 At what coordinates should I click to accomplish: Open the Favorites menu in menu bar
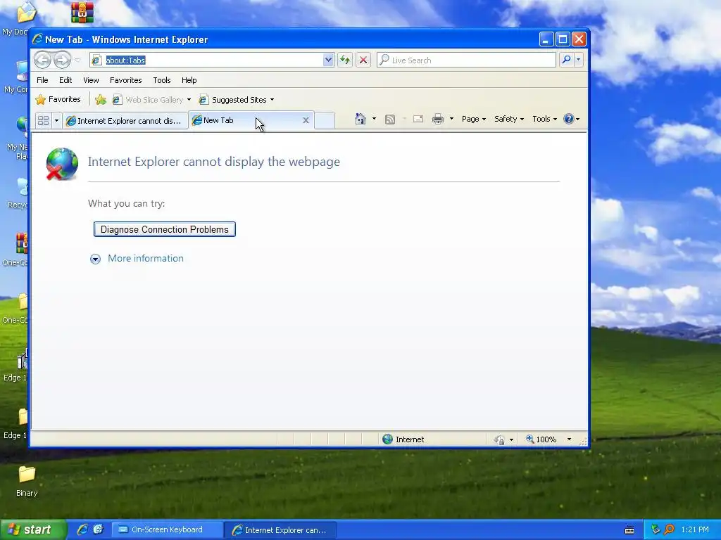(125, 80)
